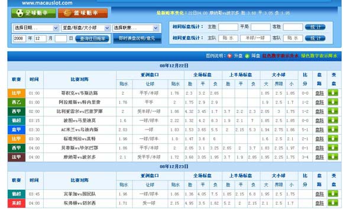Screen dimensions: 343x213
Task: Click green 卖盘 arrow for 法甲 04:00 match
Action: [333, 157]
